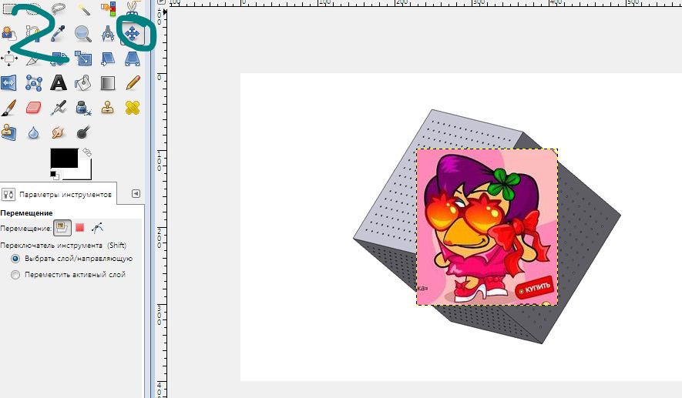Click the pasted cartoon character floating layer
Screen dimensions: 682x398
(x=487, y=227)
